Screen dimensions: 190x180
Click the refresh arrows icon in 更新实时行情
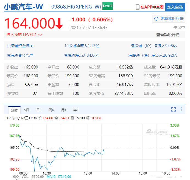[x=156, y=19]
